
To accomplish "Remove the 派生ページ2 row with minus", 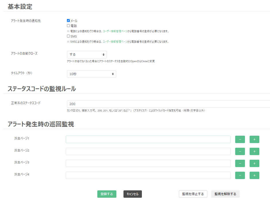I will click(240, 151).
